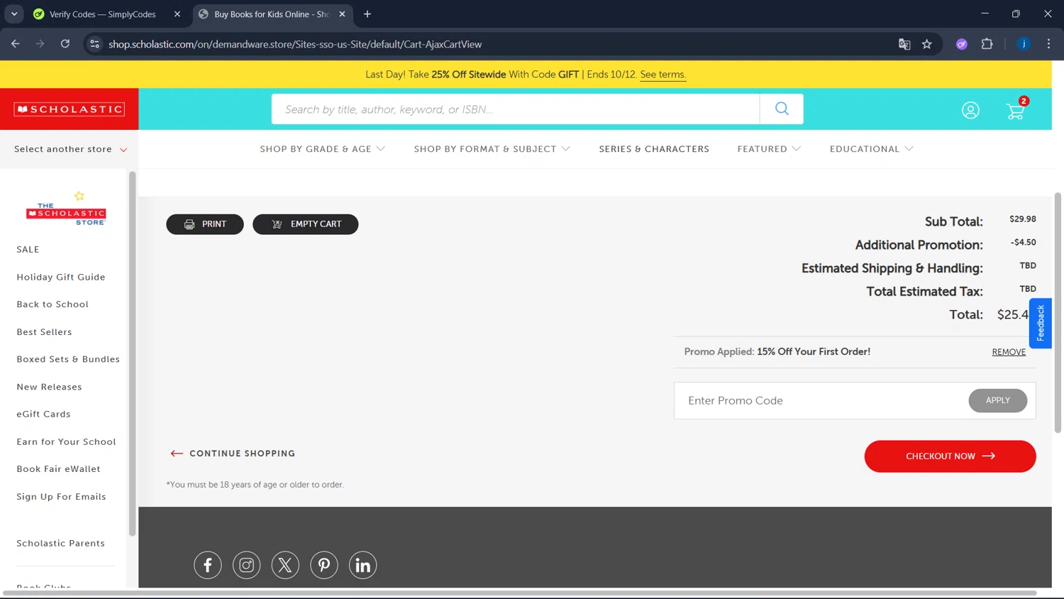Reload the page with refresh icon
The width and height of the screenshot is (1064, 599).
pyautogui.click(x=65, y=44)
